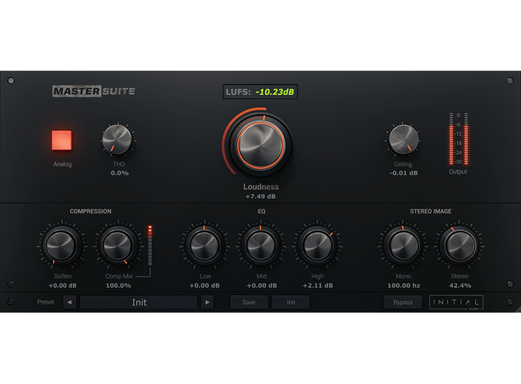Click the EQ section heading
This screenshot has width=521, height=384.
coord(262,211)
